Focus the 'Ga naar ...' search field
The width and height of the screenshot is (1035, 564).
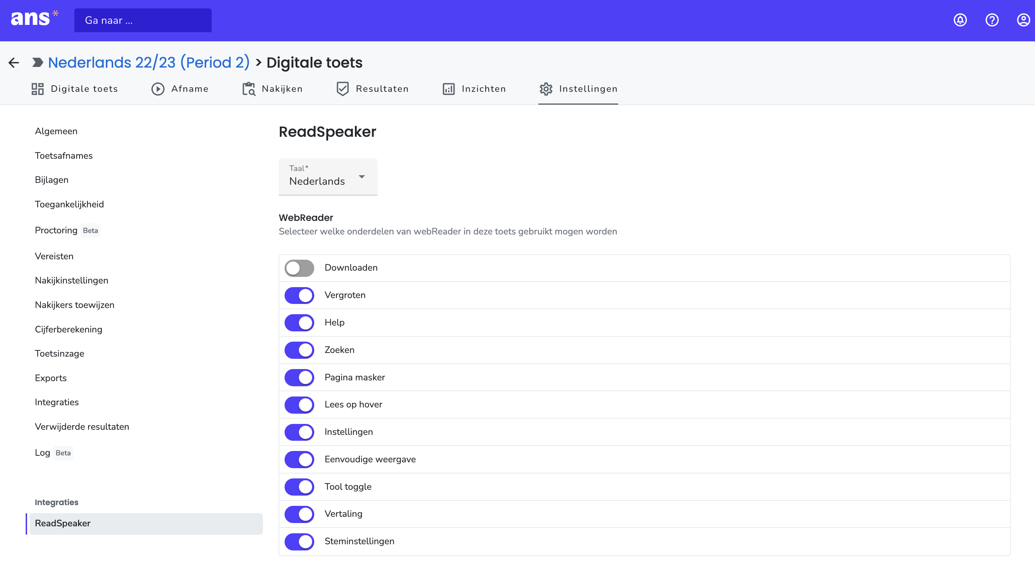click(x=142, y=20)
